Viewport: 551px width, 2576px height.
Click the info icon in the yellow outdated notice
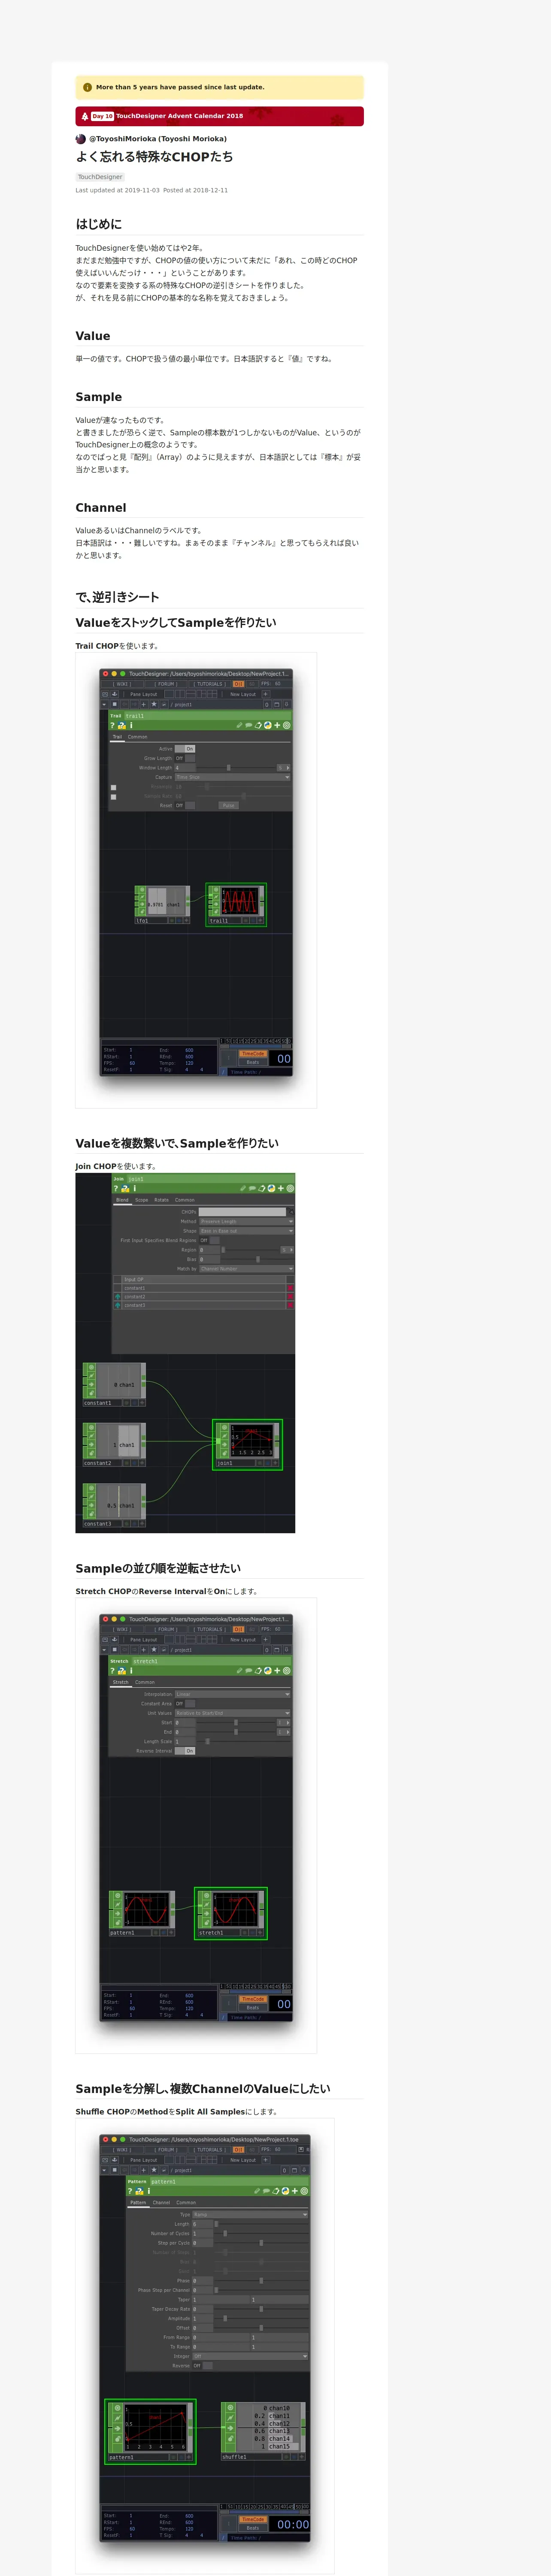[x=87, y=87]
